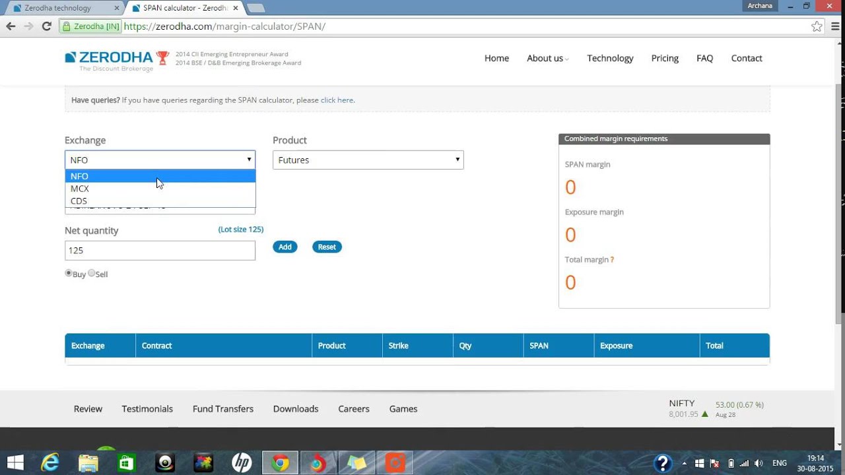Open orange recorder taskbar icon
This screenshot has height=475, width=845.
tap(395, 463)
